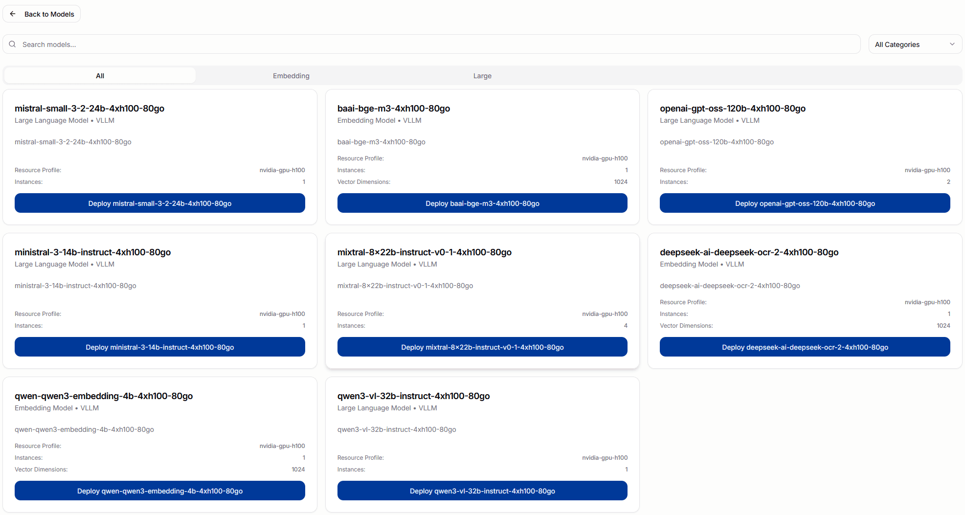This screenshot has width=965, height=515.
Task: Open the All Categories dropdown
Action: click(915, 44)
